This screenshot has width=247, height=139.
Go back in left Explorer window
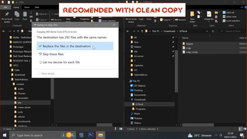4,31
